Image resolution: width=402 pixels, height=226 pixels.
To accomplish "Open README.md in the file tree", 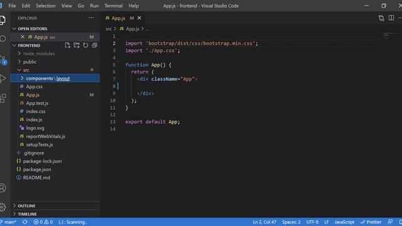I will (55, 178).
